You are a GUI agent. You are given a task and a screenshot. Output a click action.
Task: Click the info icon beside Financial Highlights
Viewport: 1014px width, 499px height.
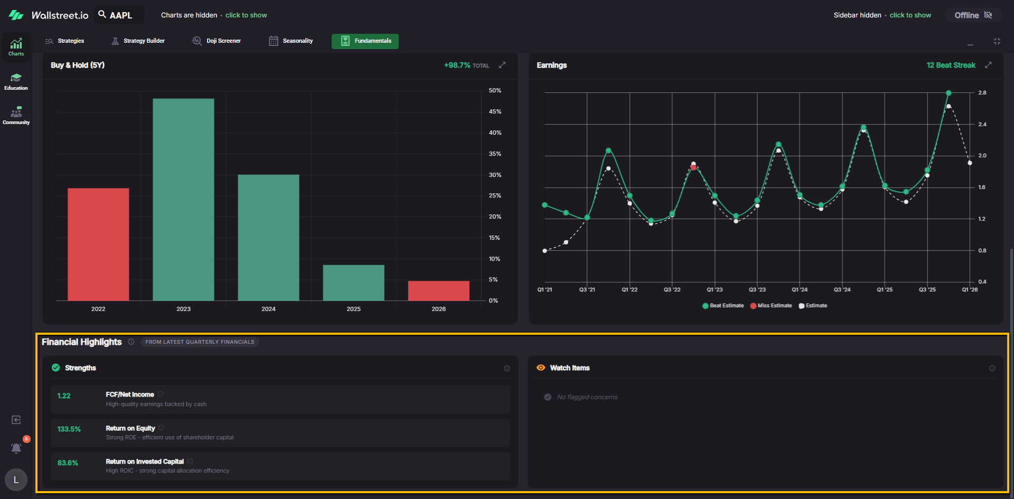(x=131, y=342)
